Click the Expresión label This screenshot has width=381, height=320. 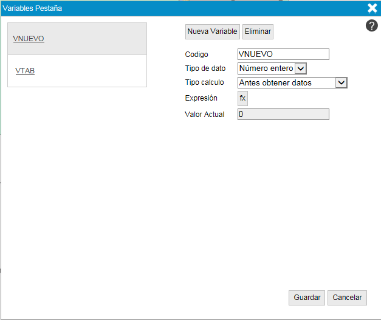click(x=201, y=98)
